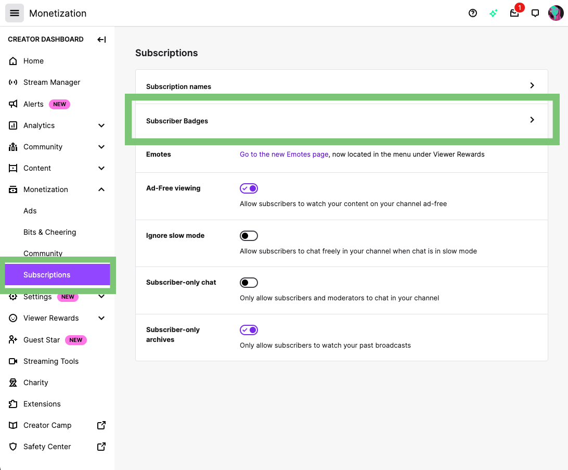Screen dimensions: 568x470
Task: Click the Analytics label in sidebar
Action: (39, 126)
